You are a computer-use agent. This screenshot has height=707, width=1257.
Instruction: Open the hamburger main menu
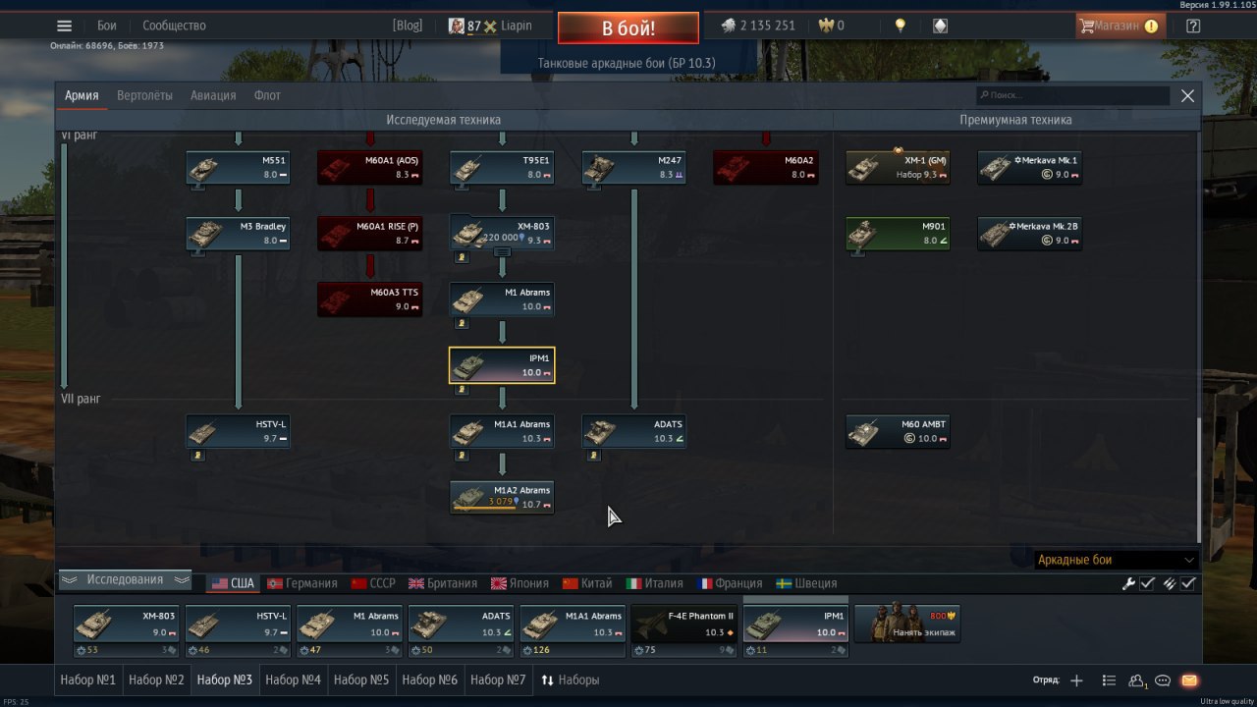pyautogui.click(x=65, y=27)
